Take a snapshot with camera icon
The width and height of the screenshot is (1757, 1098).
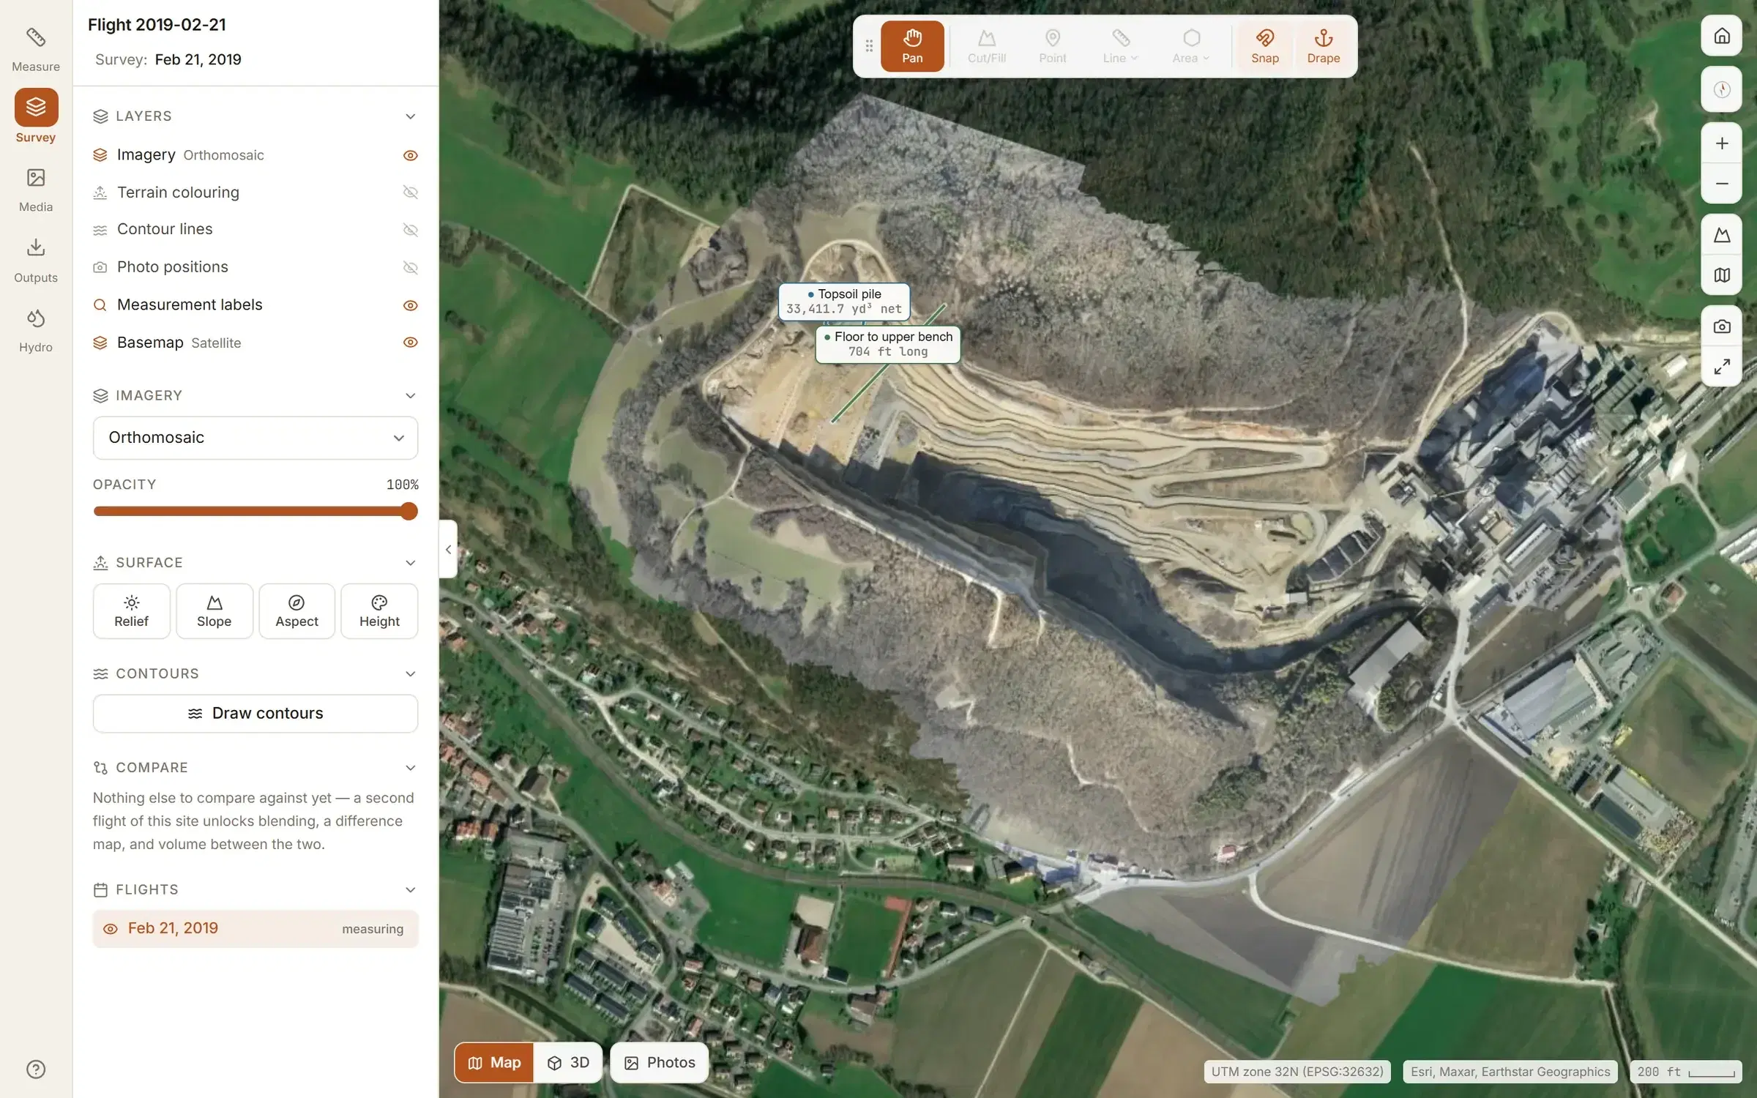click(x=1722, y=326)
